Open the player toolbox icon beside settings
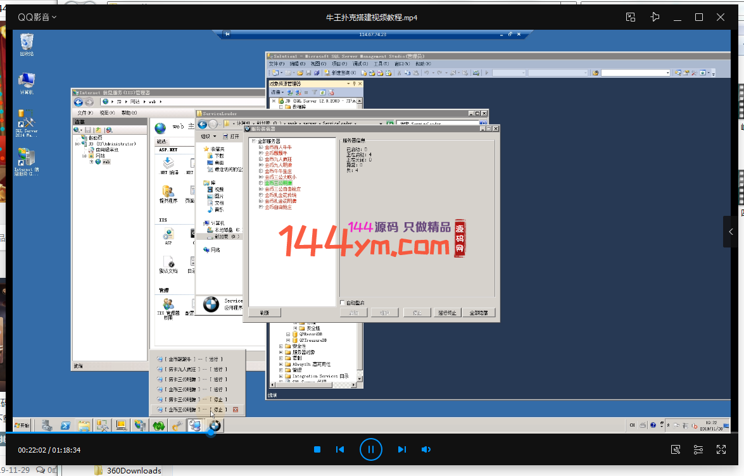 [676, 449]
